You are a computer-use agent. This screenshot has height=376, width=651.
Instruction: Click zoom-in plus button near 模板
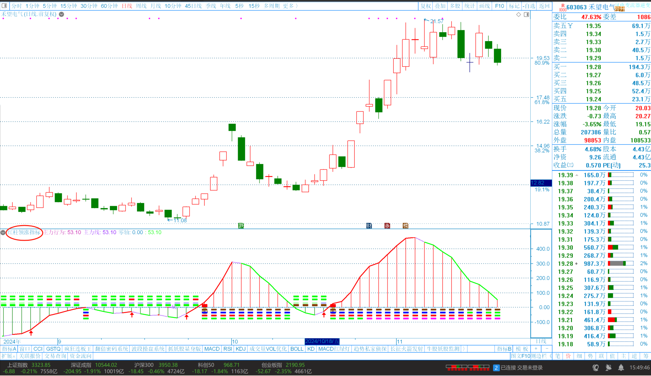(x=536, y=349)
